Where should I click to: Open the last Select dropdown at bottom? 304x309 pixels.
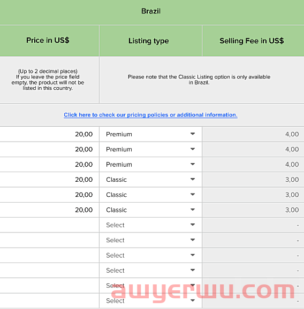pos(150,301)
